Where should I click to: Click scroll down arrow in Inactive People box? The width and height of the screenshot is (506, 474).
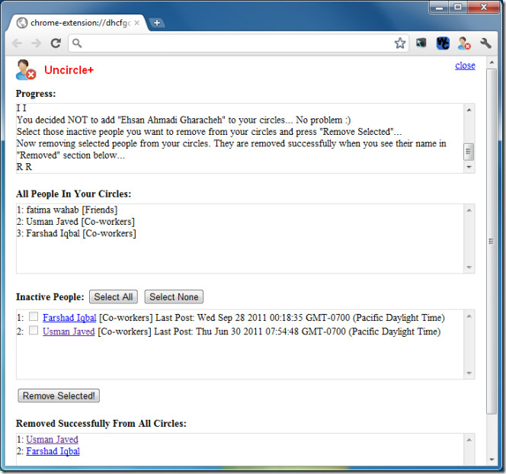pos(469,373)
